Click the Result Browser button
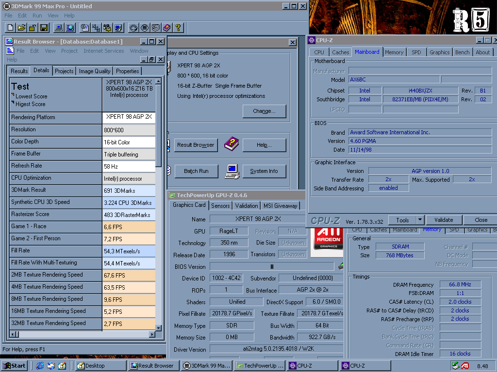This screenshot has width=497, height=372. click(196, 145)
